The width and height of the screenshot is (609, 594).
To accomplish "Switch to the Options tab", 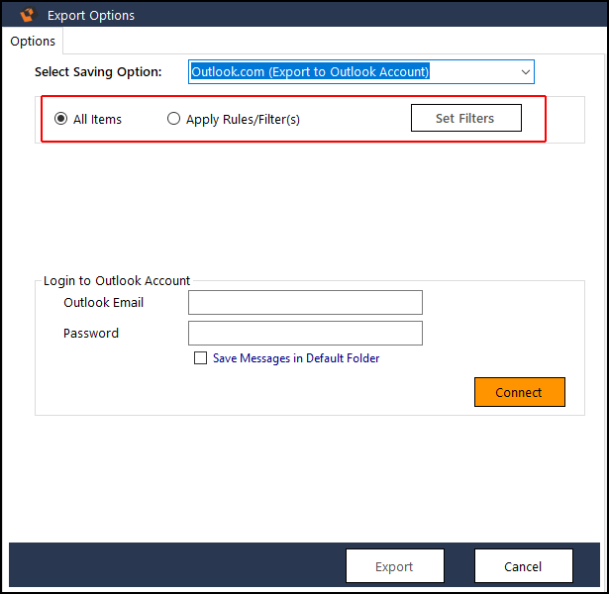I will 33,41.
